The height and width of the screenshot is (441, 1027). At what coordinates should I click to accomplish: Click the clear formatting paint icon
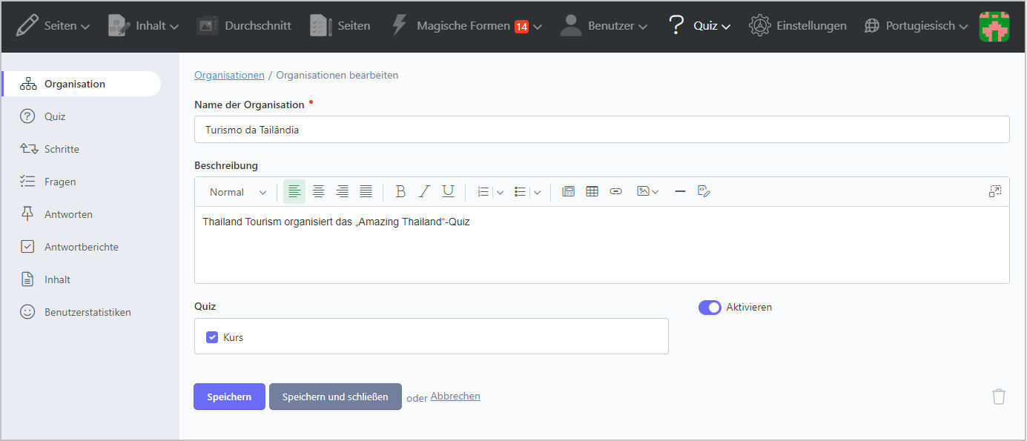704,191
